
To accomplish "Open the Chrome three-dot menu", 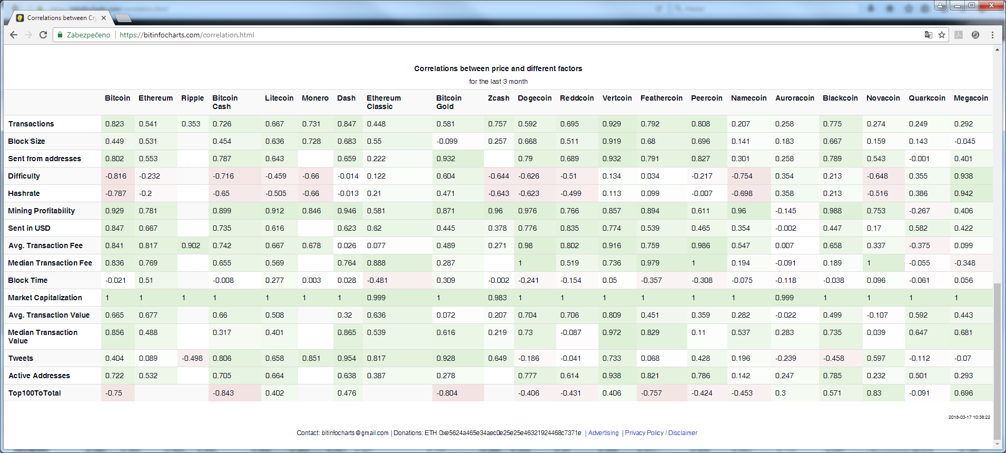I will 992,35.
